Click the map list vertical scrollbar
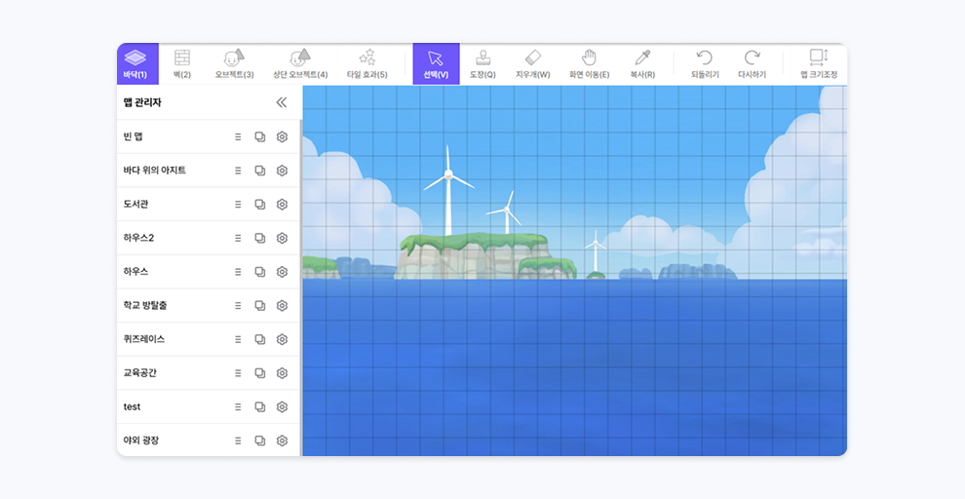965x499 pixels. coord(301,288)
